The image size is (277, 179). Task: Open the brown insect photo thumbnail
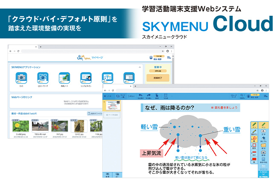click(x=79, y=126)
